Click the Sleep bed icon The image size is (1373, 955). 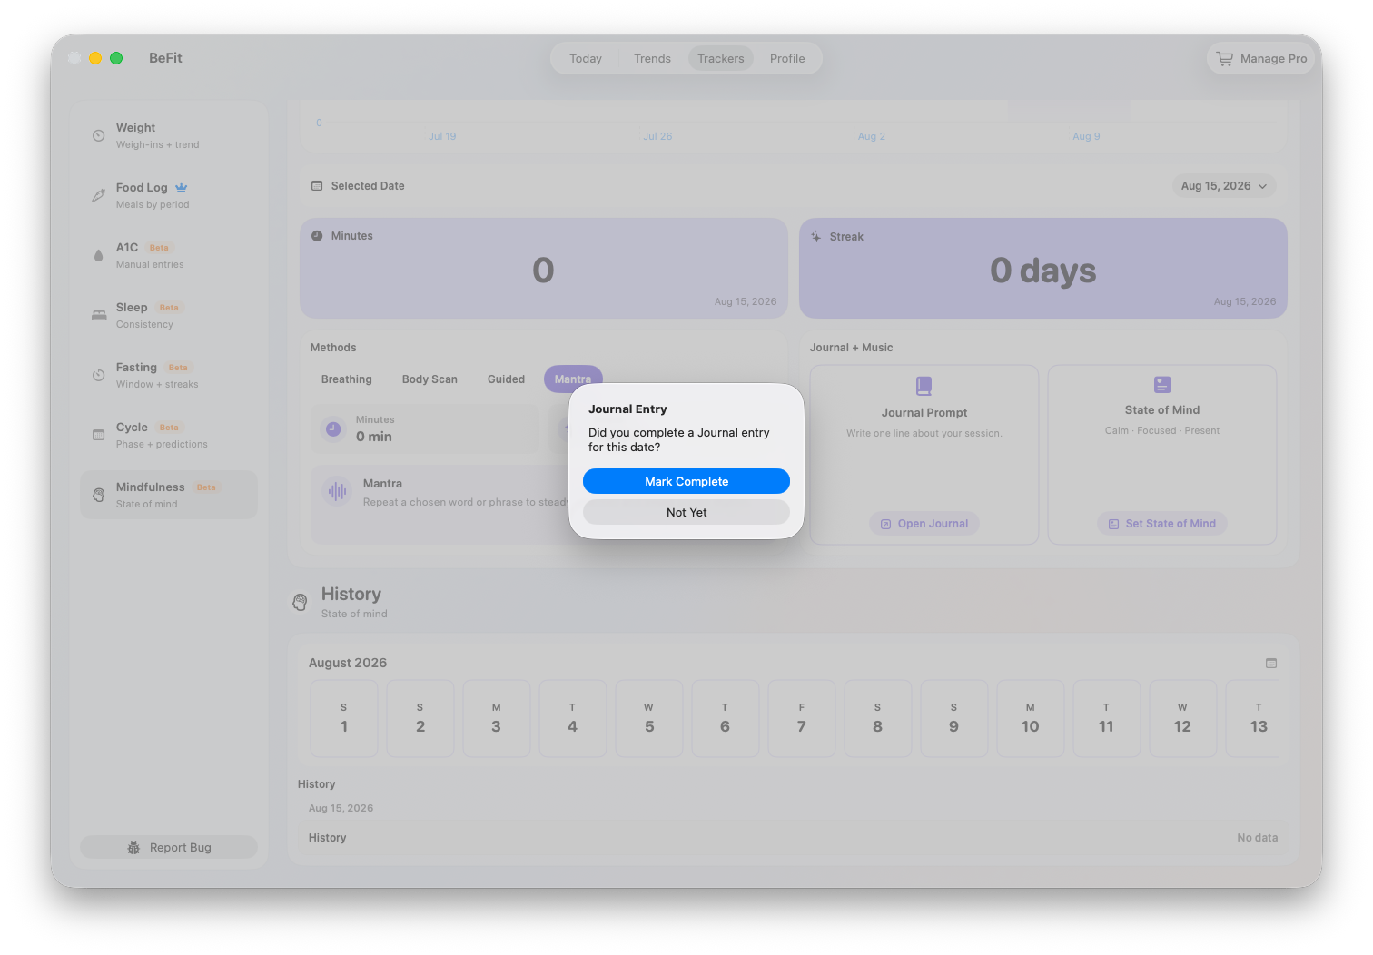pyautogui.click(x=98, y=316)
